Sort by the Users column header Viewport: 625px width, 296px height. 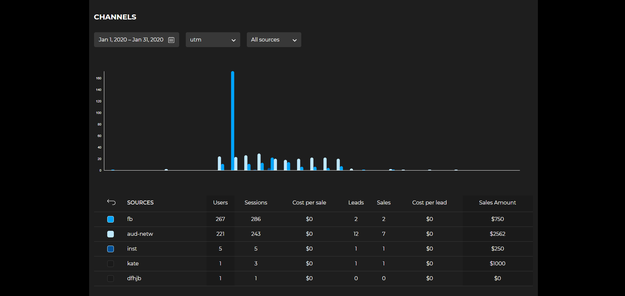220,202
